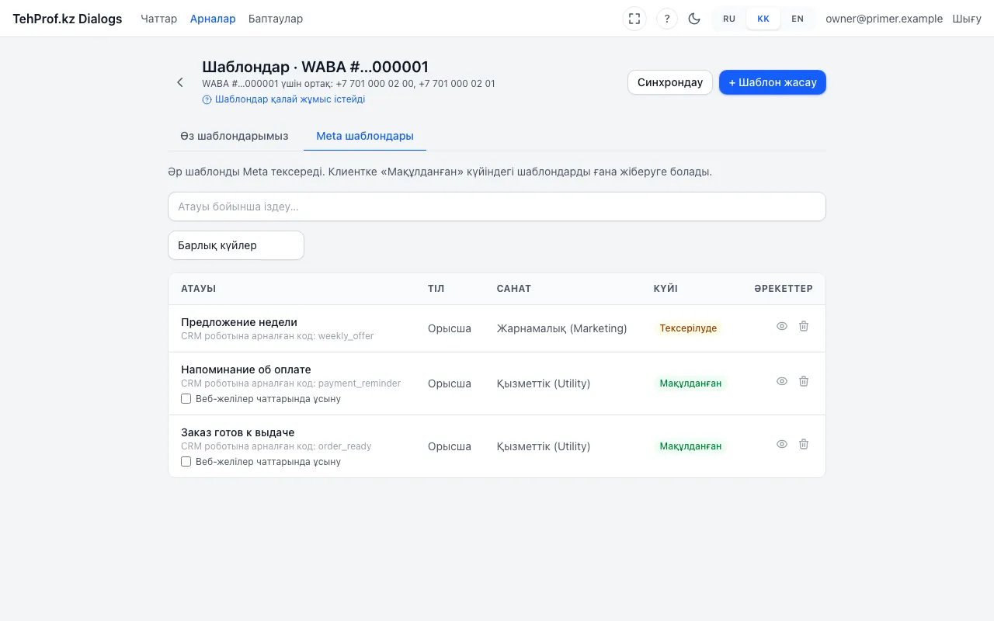The width and height of the screenshot is (994, 621).
Task: Click the Заказ готов к выдаче name
Action: (x=238, y=432)
